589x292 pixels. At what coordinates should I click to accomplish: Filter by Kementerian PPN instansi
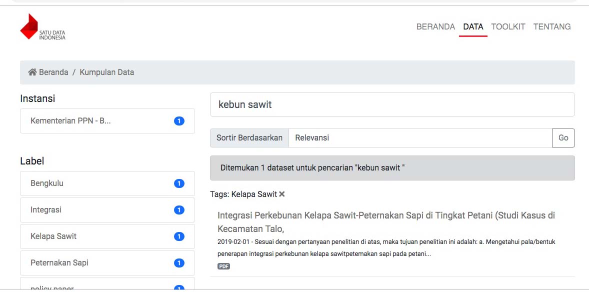(x=70, y=121)
